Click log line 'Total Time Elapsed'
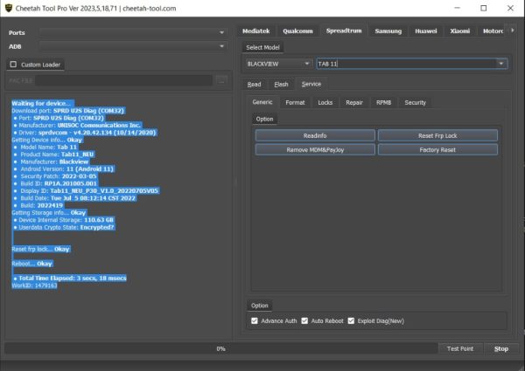The height and width of the screenshot is (371, 525). pyautogui.click(x=70, y=278)
